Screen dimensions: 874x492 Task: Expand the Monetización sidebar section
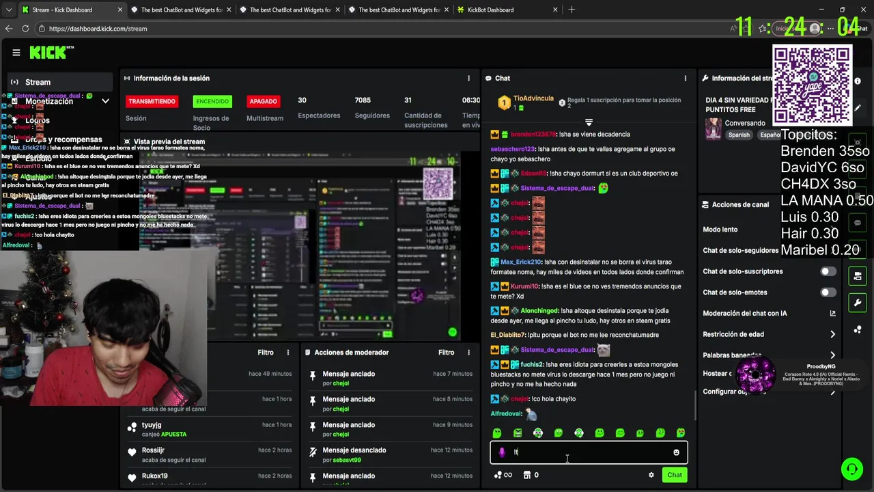coord(105,101)
